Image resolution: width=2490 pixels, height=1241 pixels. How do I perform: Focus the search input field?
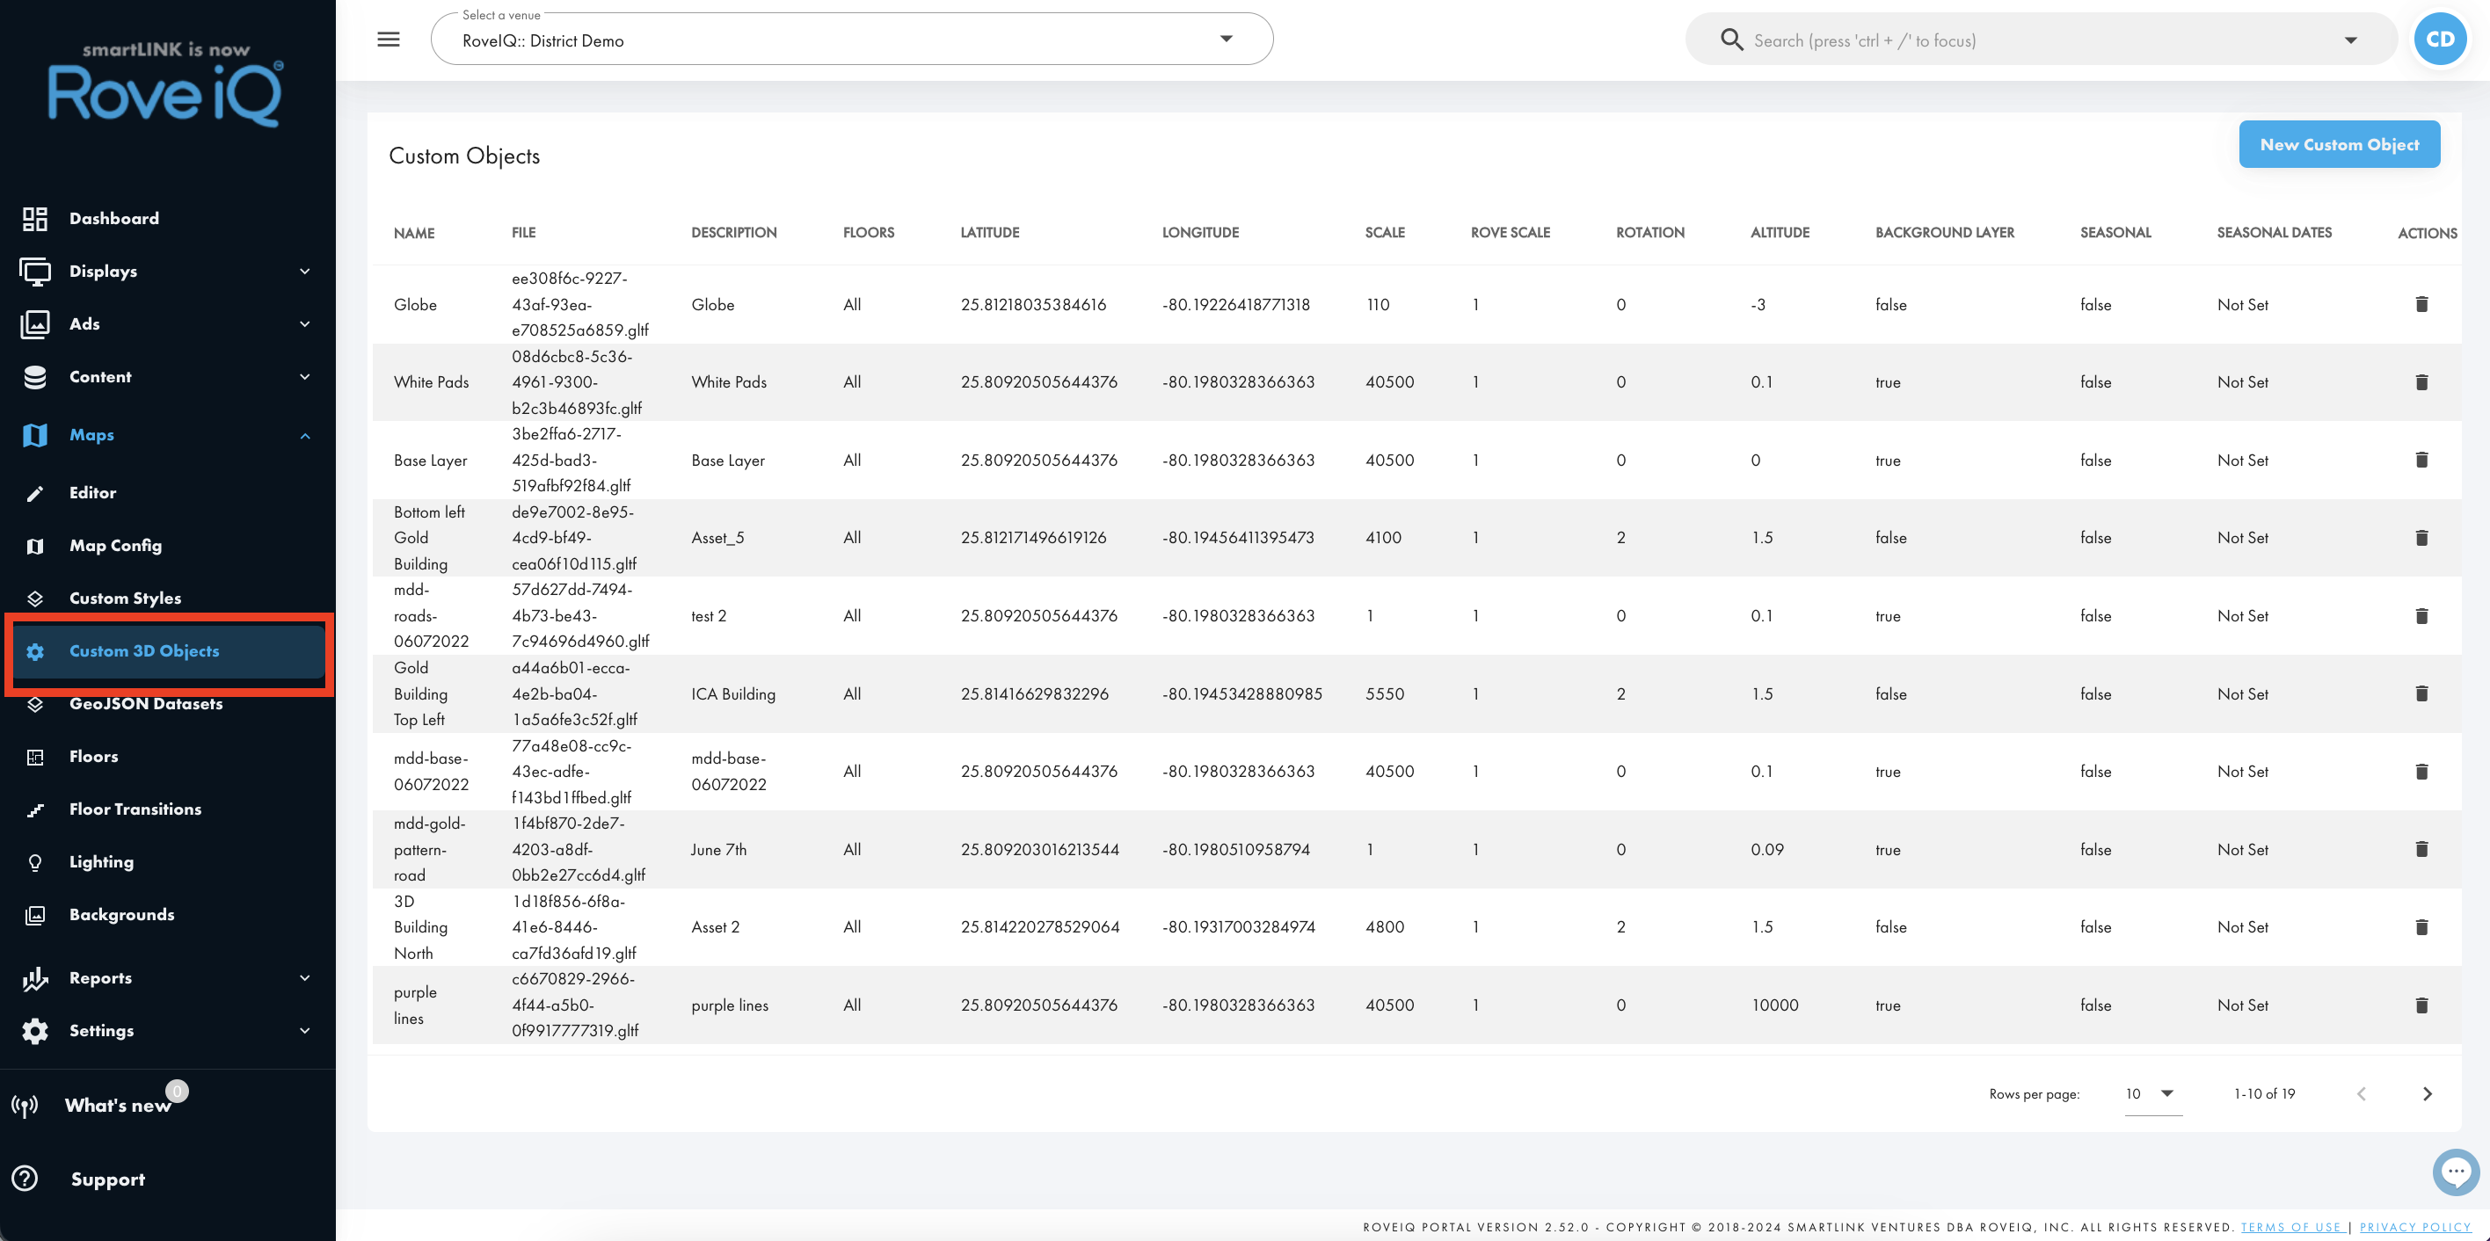coord(2041,40)
